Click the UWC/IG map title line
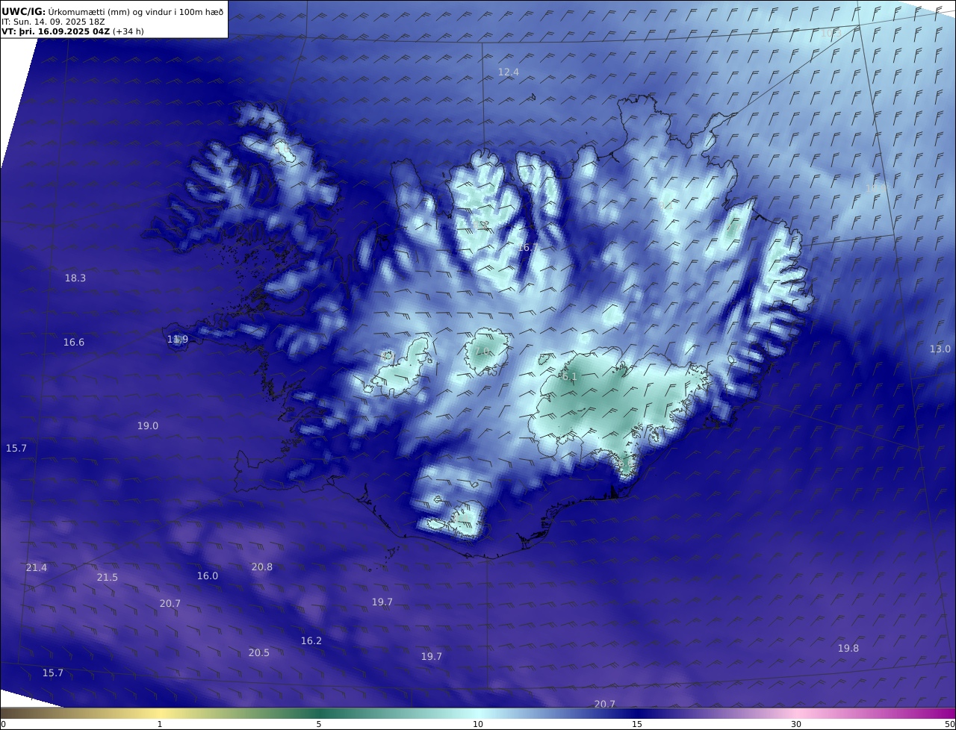 pos(113,12)
